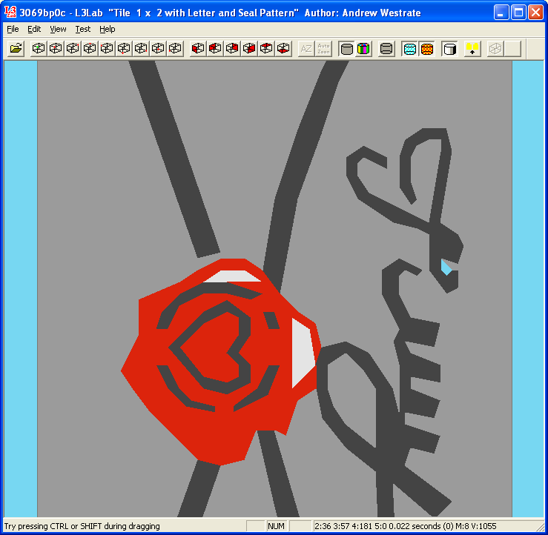Screen dimensions: 548x535
Task: Click the cylinder icon with horizontal line
Action: click(386, 49)
